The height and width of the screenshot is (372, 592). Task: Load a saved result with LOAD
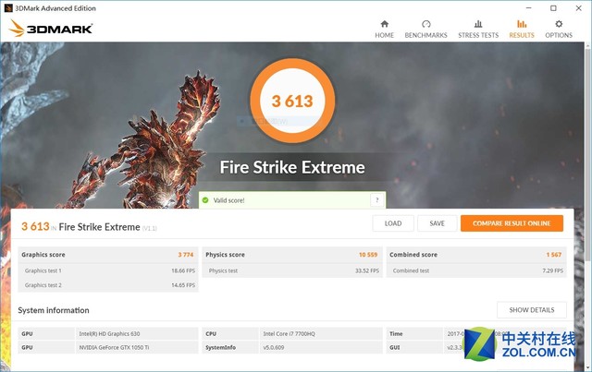click(393, 223)
